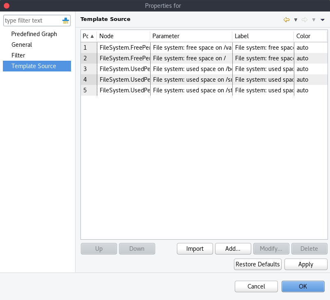
Task: Sort table by the Pos column header
Action: coord(88,36)
